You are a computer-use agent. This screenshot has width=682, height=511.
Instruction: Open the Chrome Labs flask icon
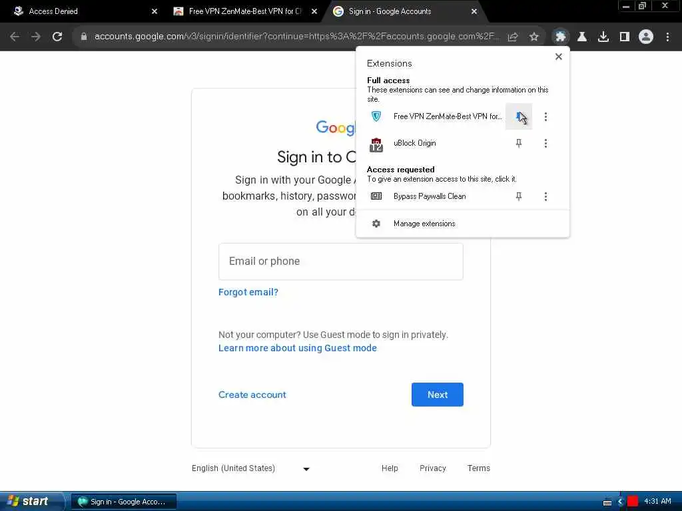click(582, 37)
